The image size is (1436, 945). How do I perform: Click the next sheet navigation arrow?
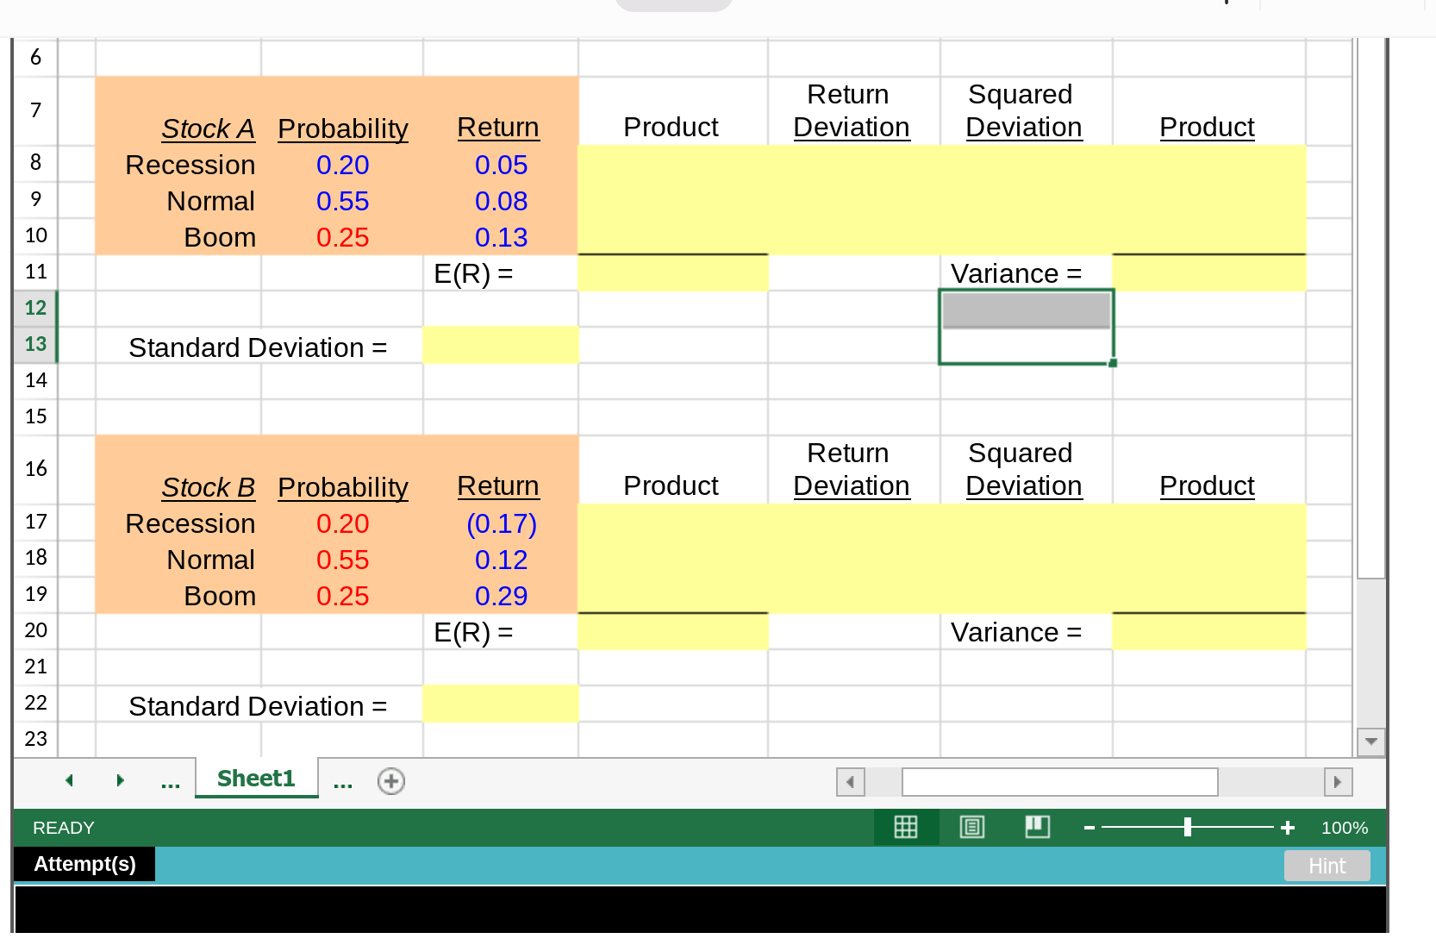pos(120,780)
